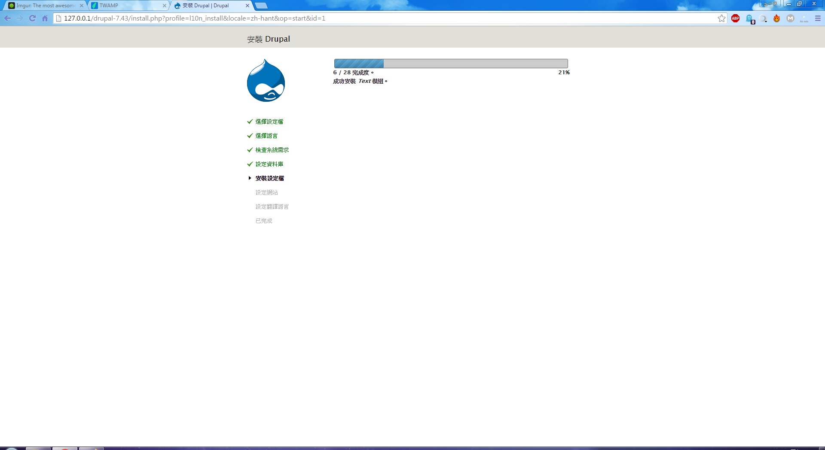Click the pending step 設定網站
Screen dimensions: 825x450
266,192
